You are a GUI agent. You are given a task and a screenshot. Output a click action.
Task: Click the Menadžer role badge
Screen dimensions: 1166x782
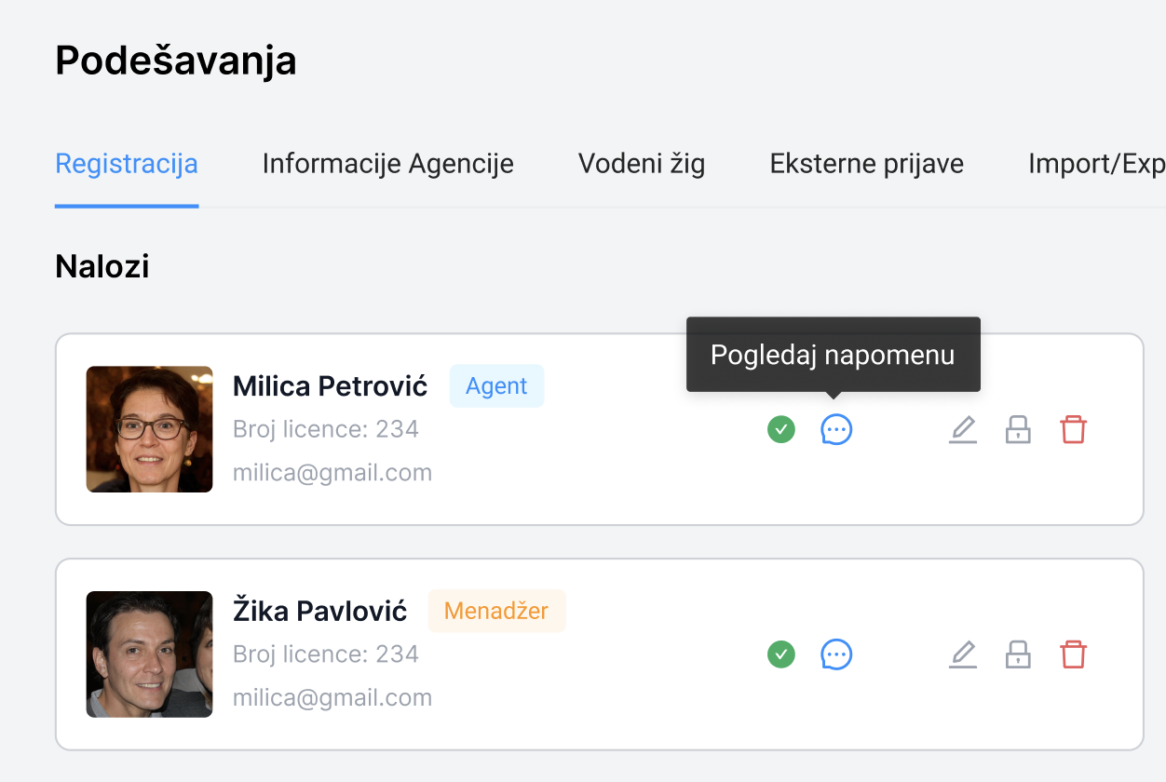pyautogui.click(x=496, y=612)
